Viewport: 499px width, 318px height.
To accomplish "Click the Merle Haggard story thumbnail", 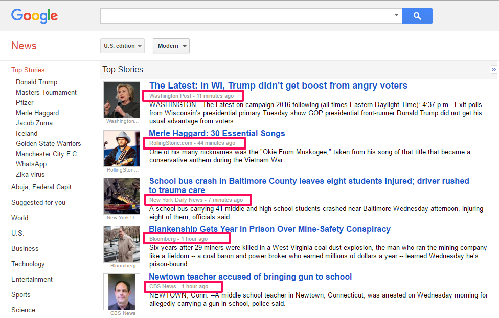I will click(121, 148).
